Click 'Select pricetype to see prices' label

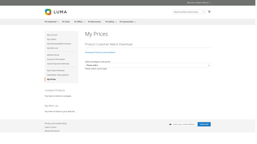(98, 62)
